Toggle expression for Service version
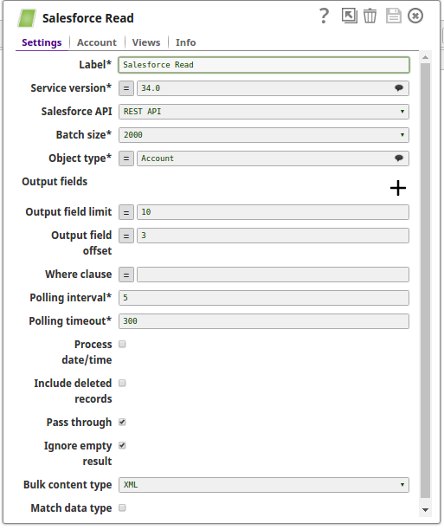The width and height of the screenshot is (444, 530). 126,88
